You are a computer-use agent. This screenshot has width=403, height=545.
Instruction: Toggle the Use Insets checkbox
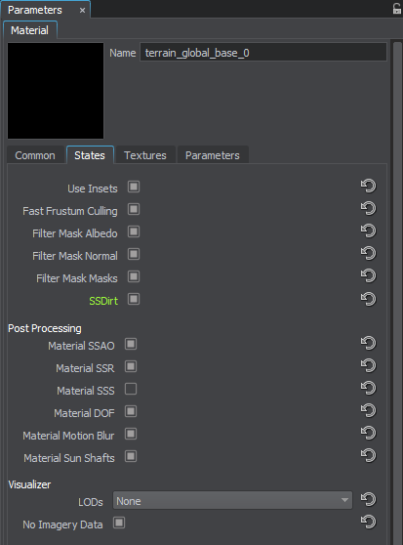134,187
